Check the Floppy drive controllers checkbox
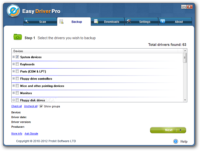200x151 pixels. tap(17, 78)
